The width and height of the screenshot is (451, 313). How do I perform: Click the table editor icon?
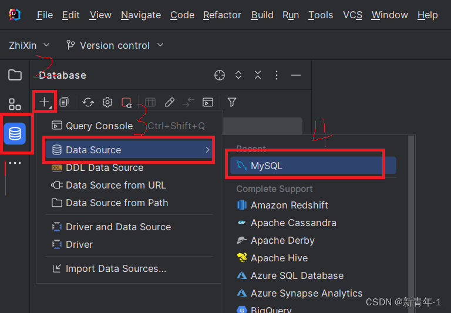(x=150, y=102)
